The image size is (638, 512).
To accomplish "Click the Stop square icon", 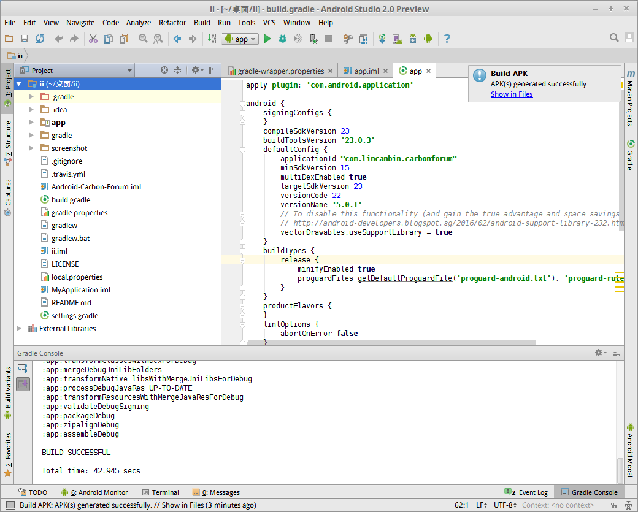I will (329, 39).
